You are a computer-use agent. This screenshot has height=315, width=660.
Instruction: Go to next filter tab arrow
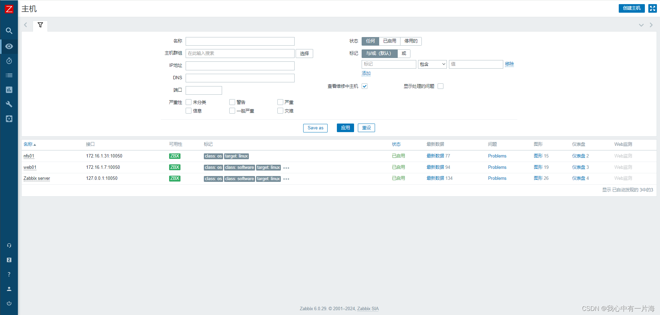click(651, 25)
